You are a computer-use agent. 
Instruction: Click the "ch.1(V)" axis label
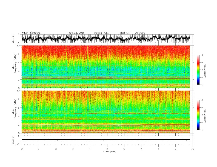click(x=13, y=39)
